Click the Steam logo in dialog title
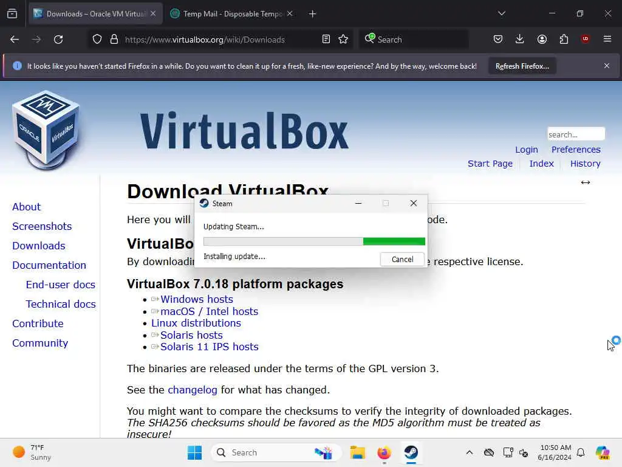The height and width of the screenshot is (467, 622). pos(204,203)
